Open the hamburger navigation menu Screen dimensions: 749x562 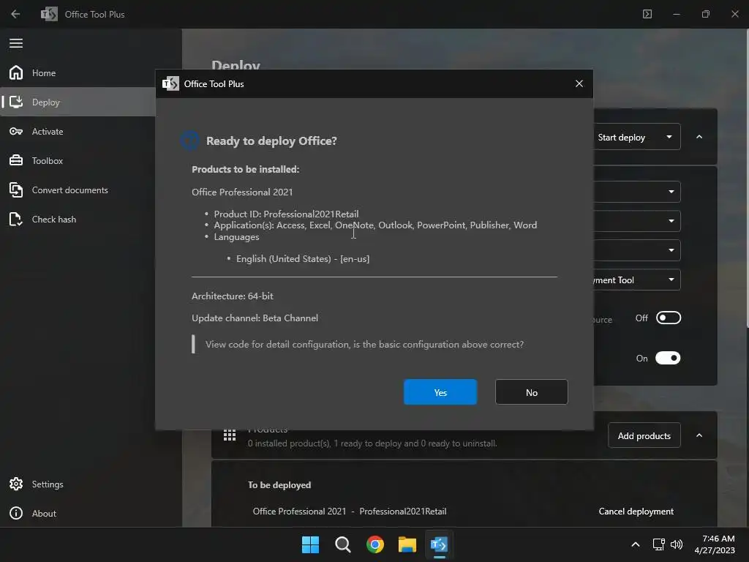16,43
